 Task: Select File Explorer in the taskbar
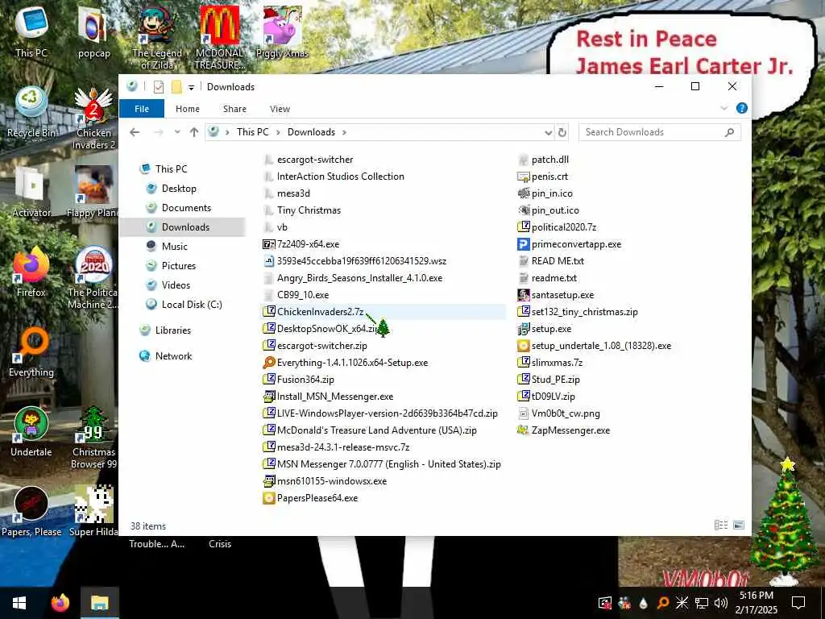(x=99, y=603)
